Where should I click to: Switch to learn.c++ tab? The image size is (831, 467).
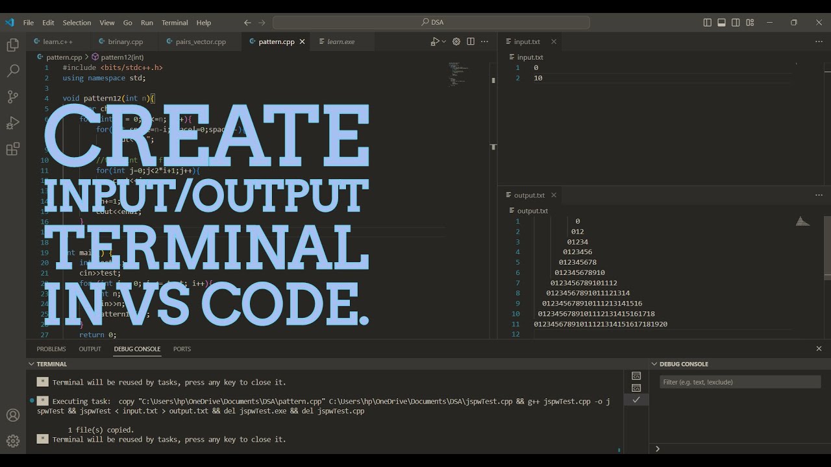57,42
